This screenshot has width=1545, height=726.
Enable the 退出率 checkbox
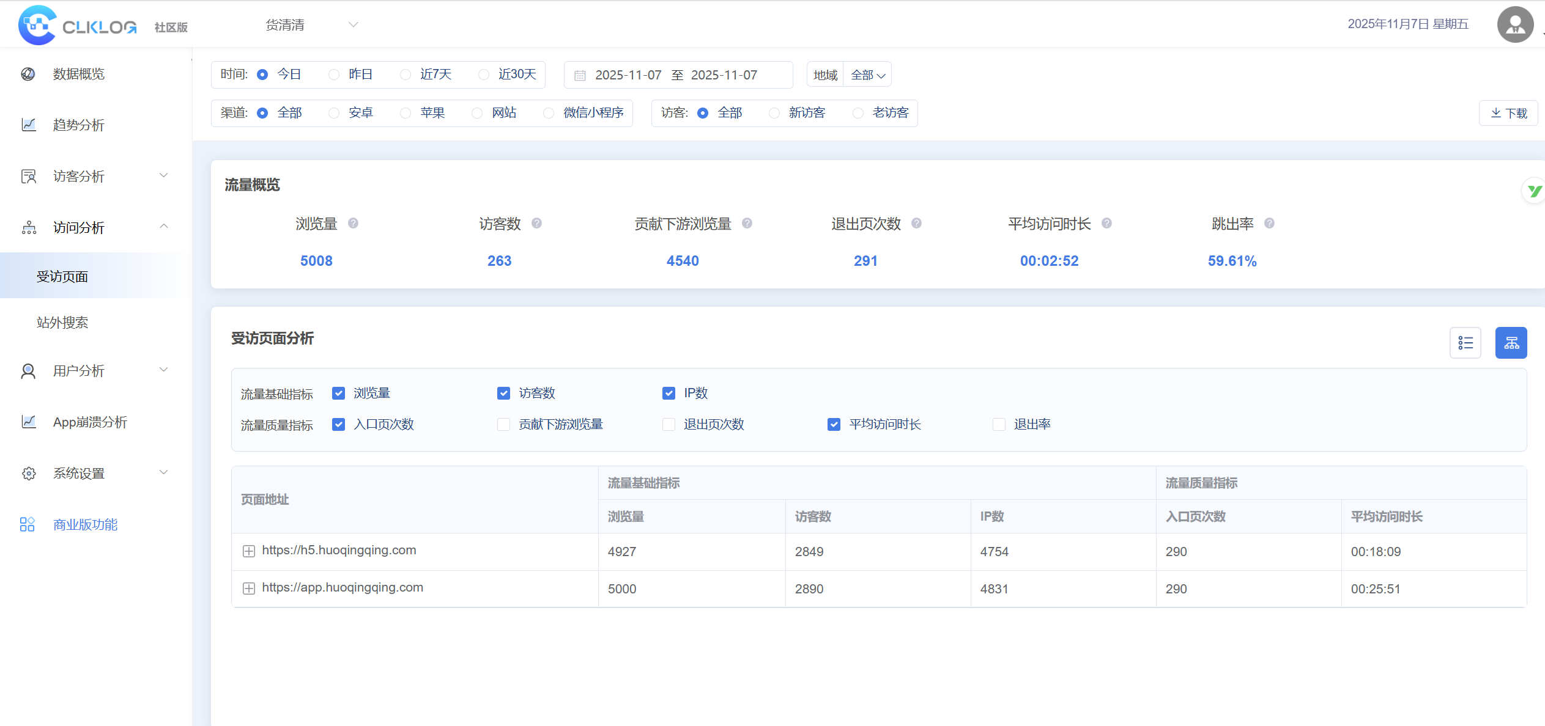(999, 424)
